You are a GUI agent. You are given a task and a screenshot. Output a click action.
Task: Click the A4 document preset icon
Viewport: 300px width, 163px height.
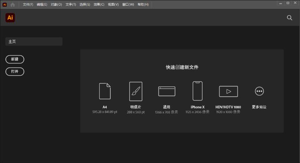click(x=105, y=91)
